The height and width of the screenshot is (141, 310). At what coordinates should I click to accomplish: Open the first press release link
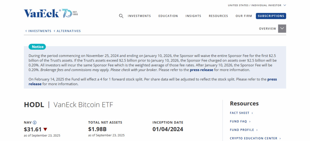coord(202,70)
